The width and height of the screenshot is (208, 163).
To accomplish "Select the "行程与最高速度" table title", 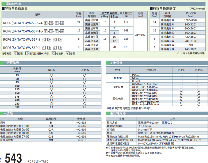I will click(x=163, y=8).
